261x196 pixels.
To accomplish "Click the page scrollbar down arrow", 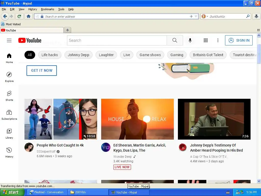I will (x=259, y=181).
